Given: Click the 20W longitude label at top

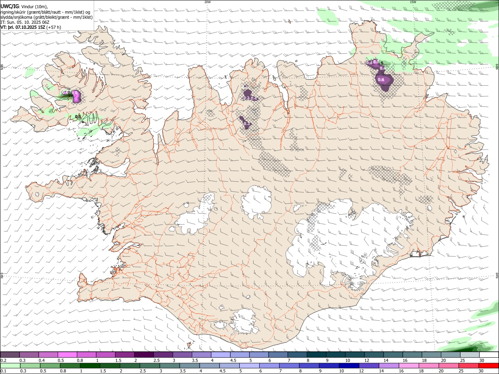Looking at the screenshot, I should (207, 2).
